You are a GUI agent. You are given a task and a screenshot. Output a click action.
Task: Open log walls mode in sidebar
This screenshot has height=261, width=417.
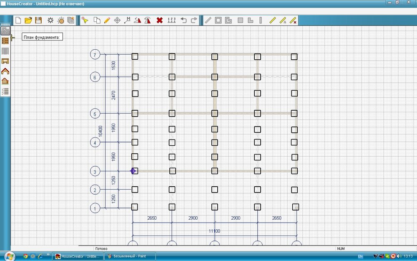click(x=5, y=41)
